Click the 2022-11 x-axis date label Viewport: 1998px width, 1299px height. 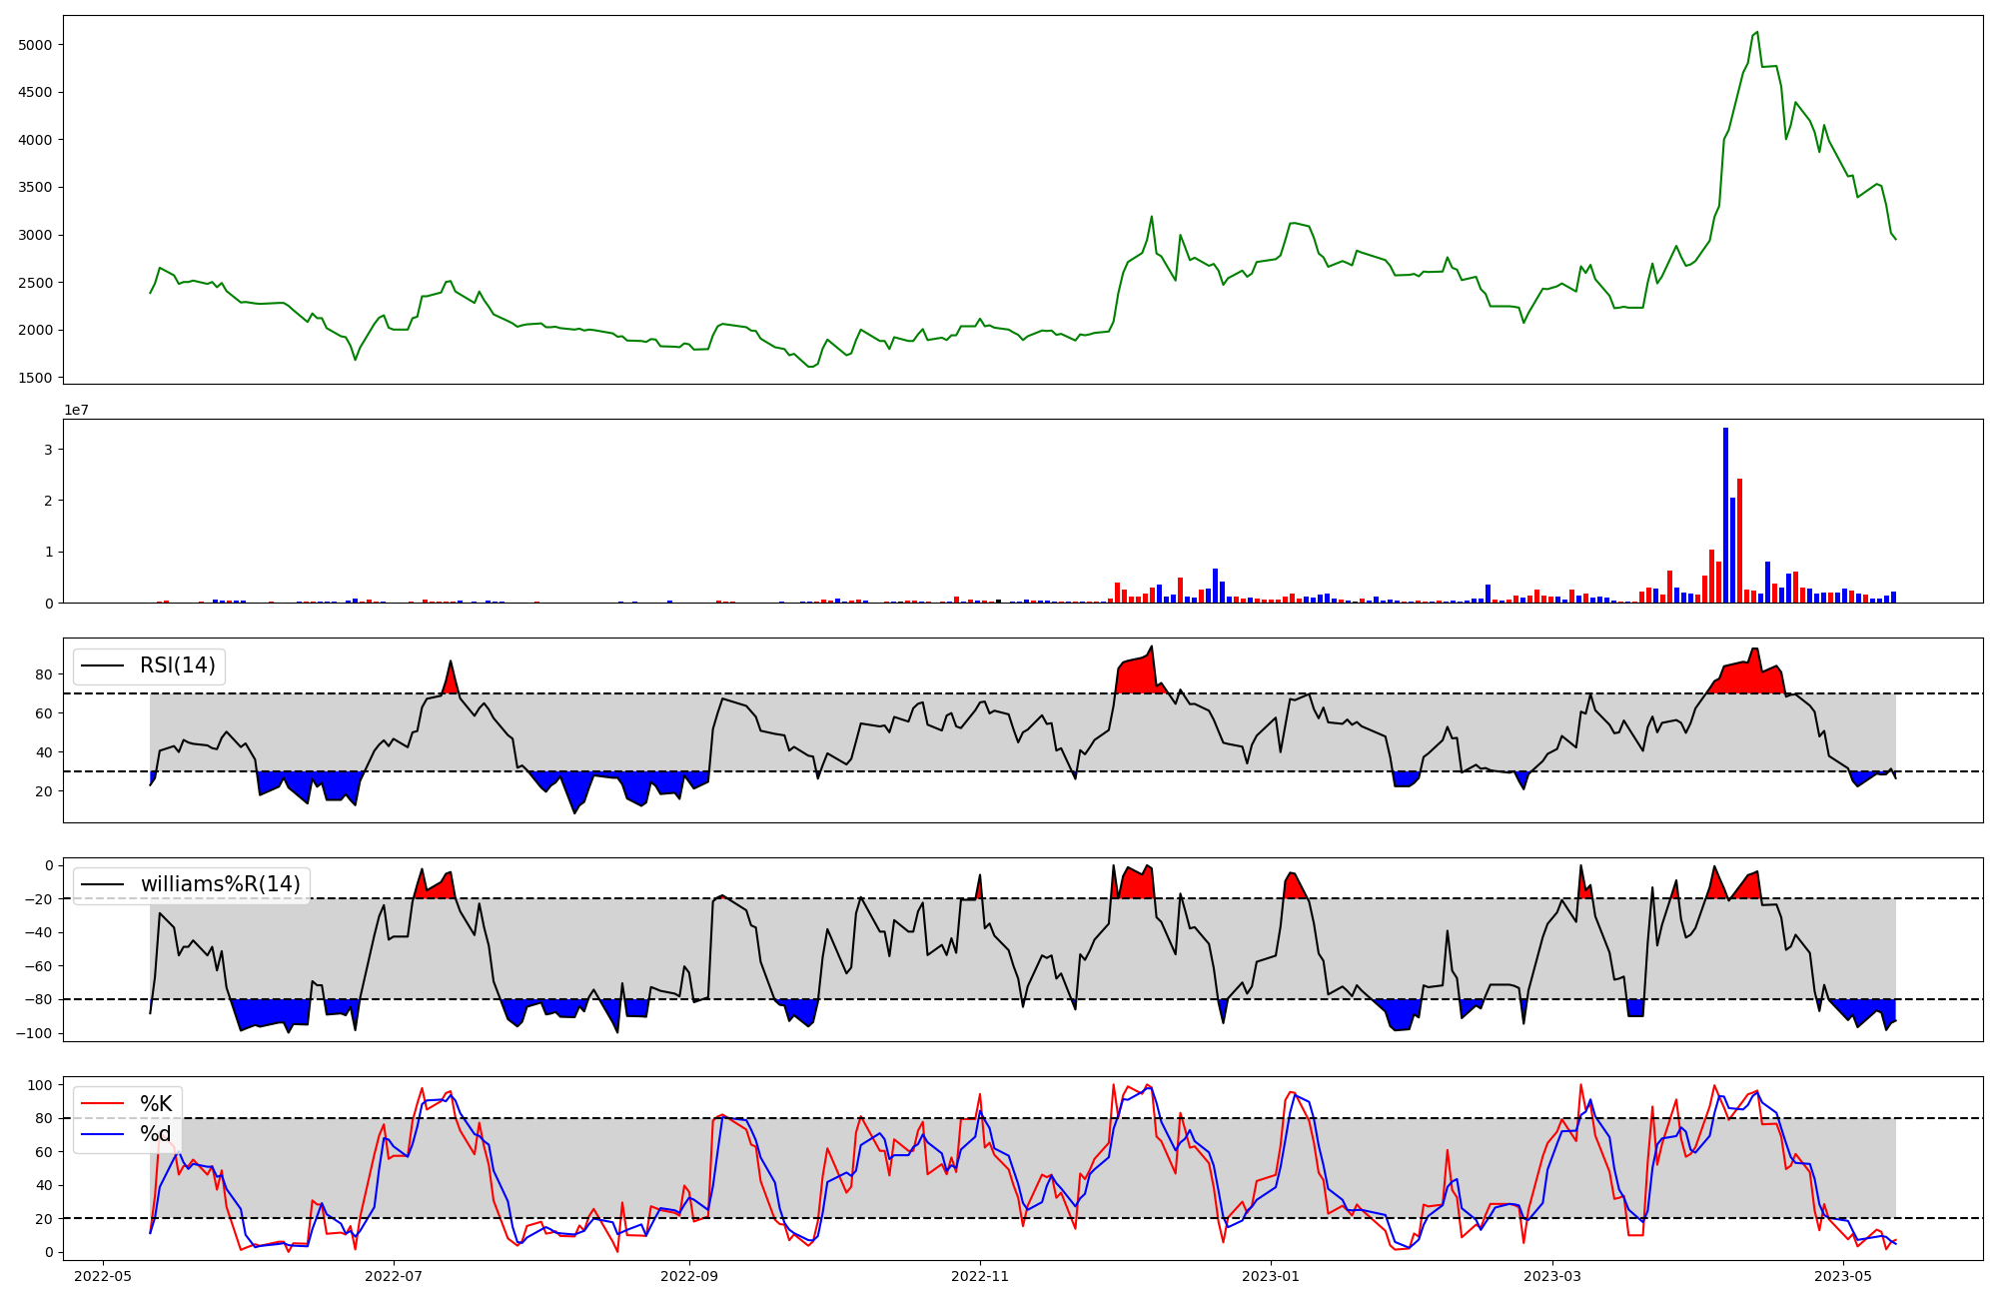click(x=980, y=1276)
